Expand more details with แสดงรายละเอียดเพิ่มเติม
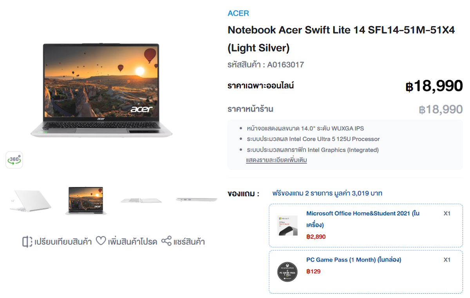The width and height of the screenshot is (470, 298). pyautogui.click(x=276, y=160)
